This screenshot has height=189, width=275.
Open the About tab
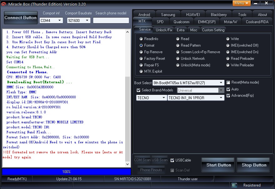click(262, 15)
